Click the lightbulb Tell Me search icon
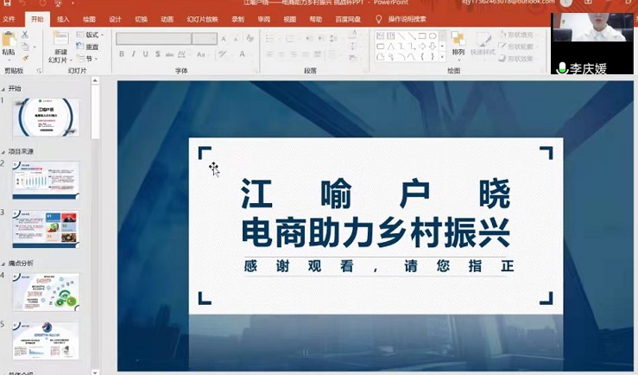The image size is (638, 375). (378, 19)
